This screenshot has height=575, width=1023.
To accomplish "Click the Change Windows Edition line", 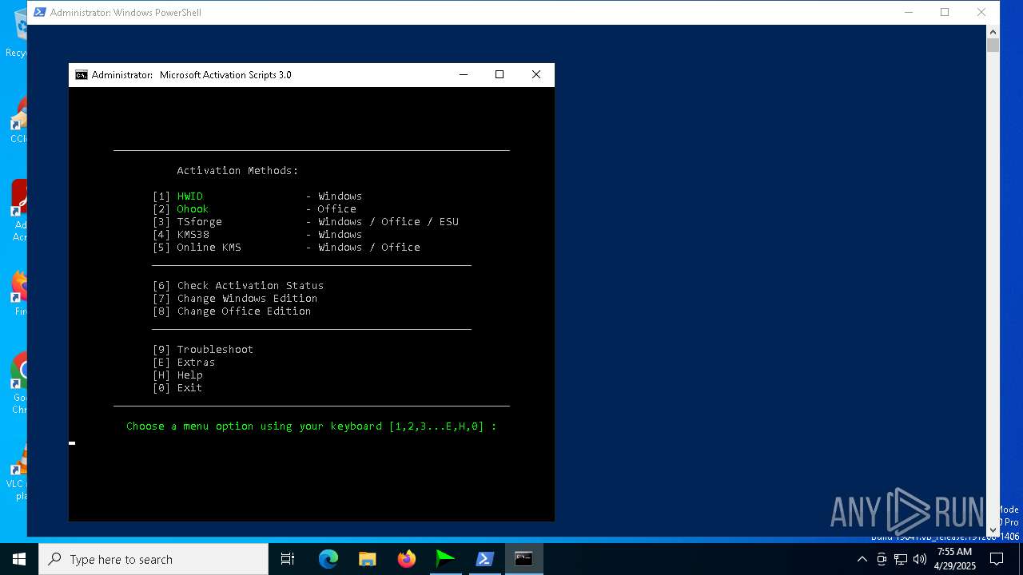I will pos(235,298).
